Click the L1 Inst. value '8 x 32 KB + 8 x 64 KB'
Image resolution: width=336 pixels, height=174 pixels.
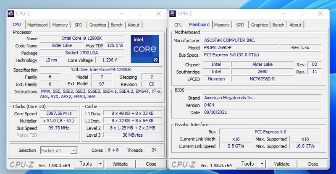click(132, 121)
